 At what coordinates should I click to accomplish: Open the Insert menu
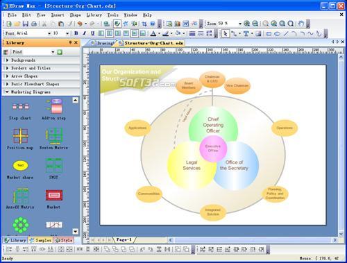coord(58,15)
